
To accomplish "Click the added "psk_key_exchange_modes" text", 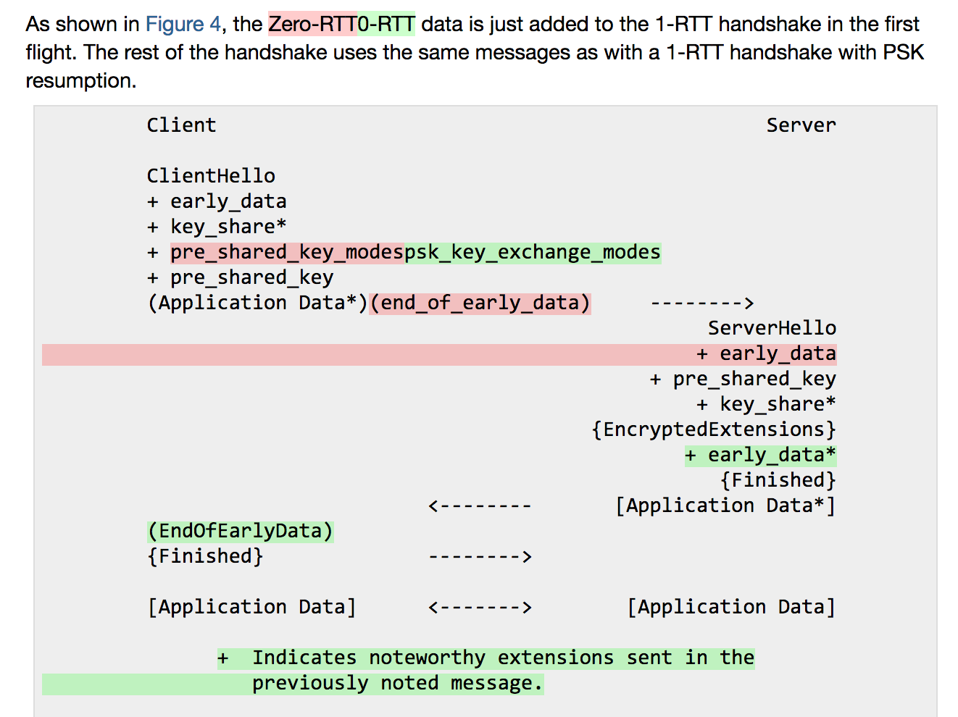I will click(x=533, y=252).
